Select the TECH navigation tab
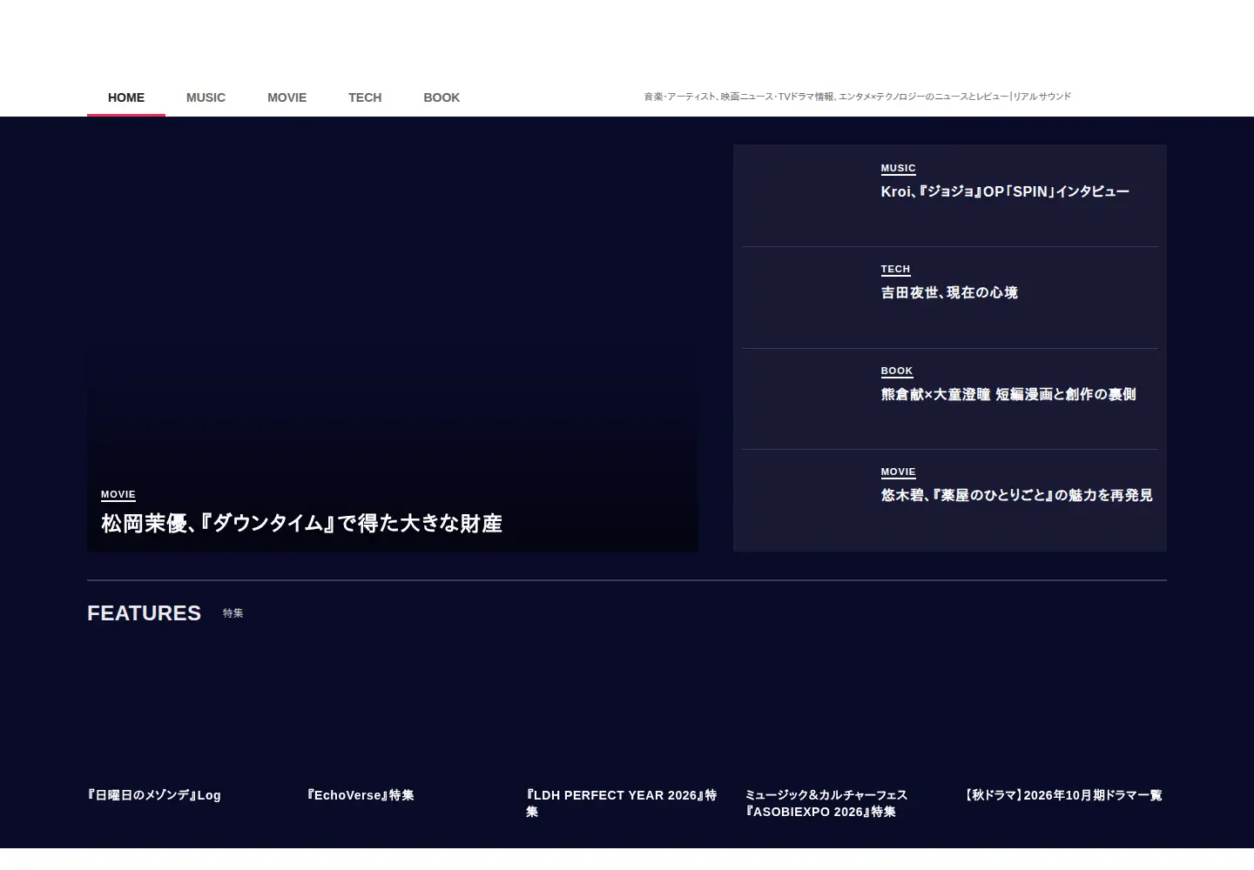 365,97
